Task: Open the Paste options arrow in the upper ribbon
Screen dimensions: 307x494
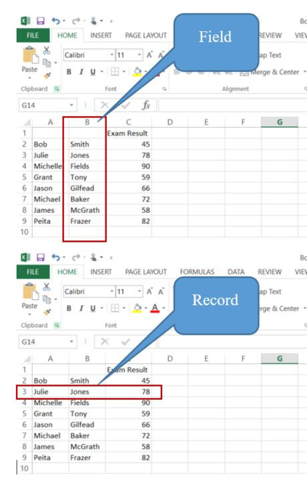Action: pyautogui.click(x=30, y=78)
